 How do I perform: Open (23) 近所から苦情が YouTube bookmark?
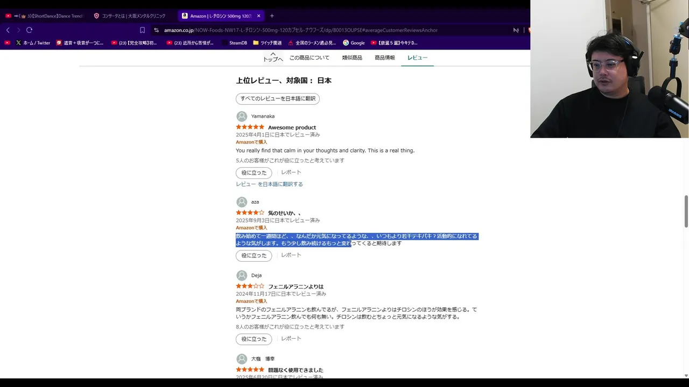190,43
